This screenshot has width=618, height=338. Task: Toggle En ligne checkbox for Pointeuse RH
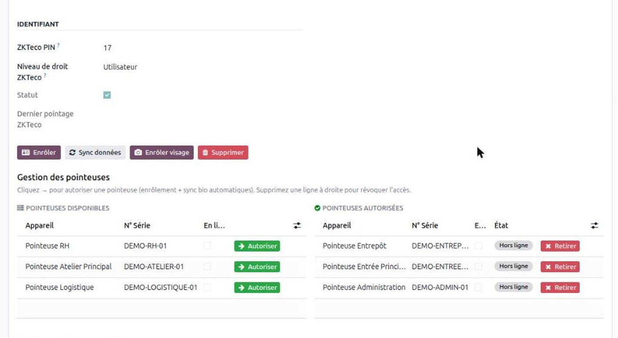(207, 246)
